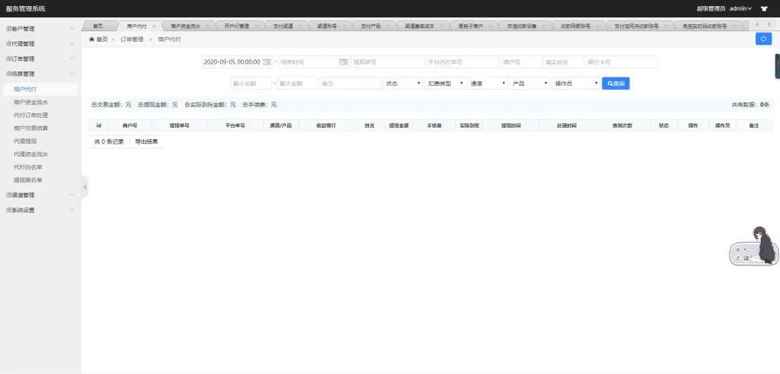Click the blue refresh icon button
The width and height of the screenshot is (780, 374).
763,39
